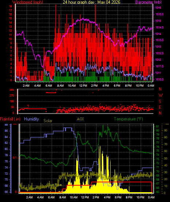Image resolution: width=170 pixels, height=202 pixels.
Task: Select the "Rainfall (.in)" legend label
Action: tap(10, 119)
